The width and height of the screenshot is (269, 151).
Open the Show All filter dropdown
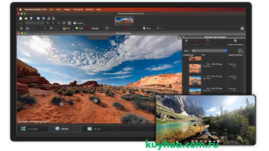(x=209, y=51)
